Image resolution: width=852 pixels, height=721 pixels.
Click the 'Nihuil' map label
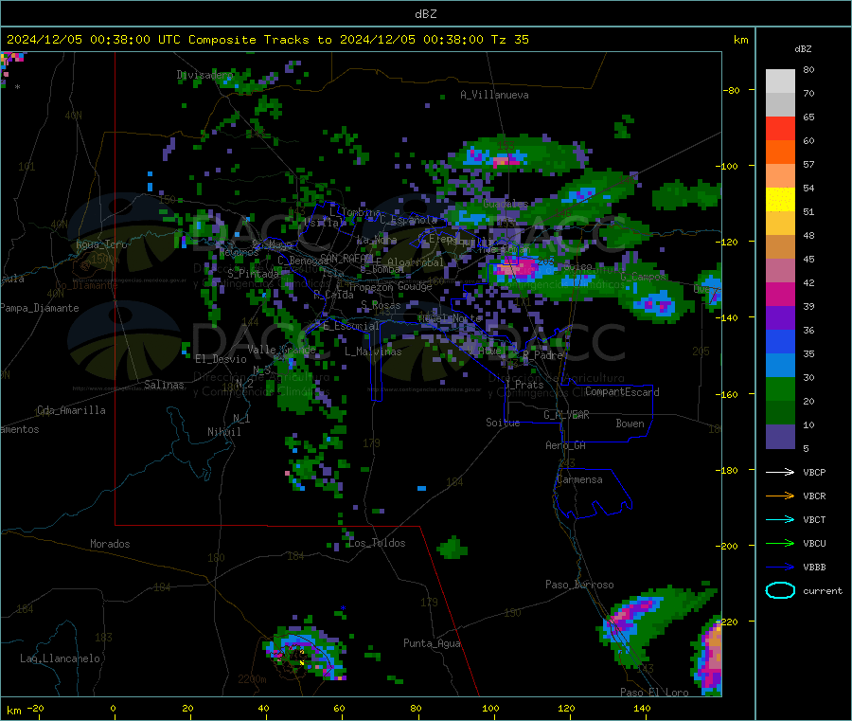(x=223, y=432)
